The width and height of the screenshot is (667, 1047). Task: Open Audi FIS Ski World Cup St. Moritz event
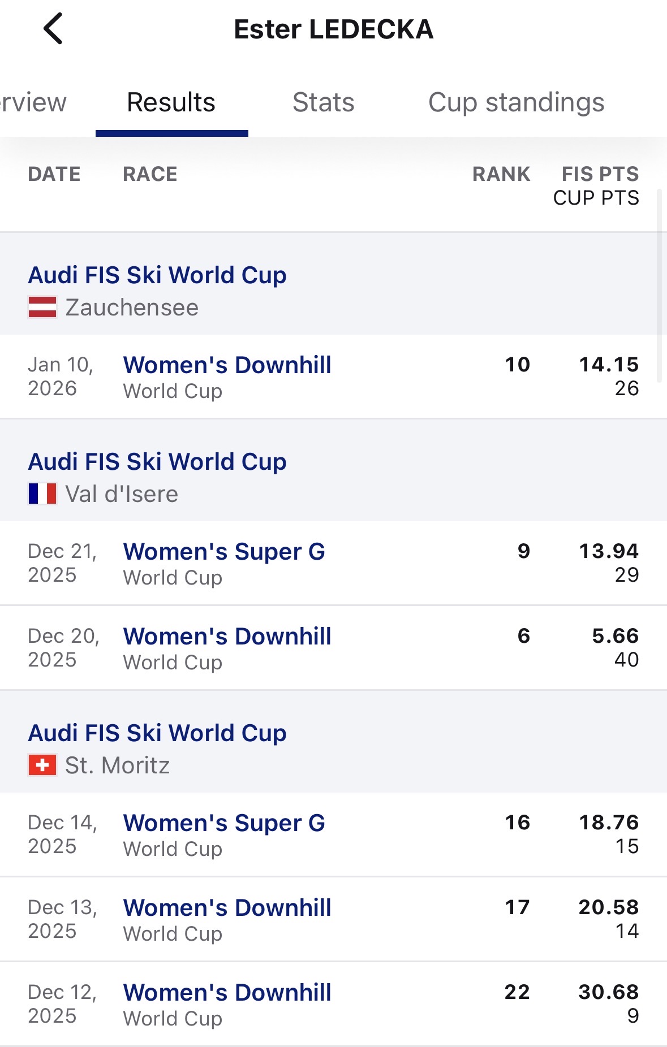click(x=157, y=734)
